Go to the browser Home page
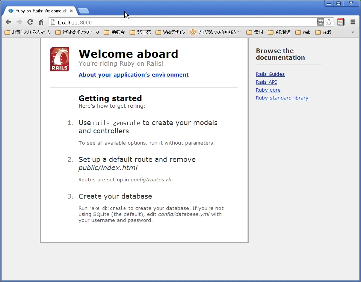361x282 pixels. 41,22
